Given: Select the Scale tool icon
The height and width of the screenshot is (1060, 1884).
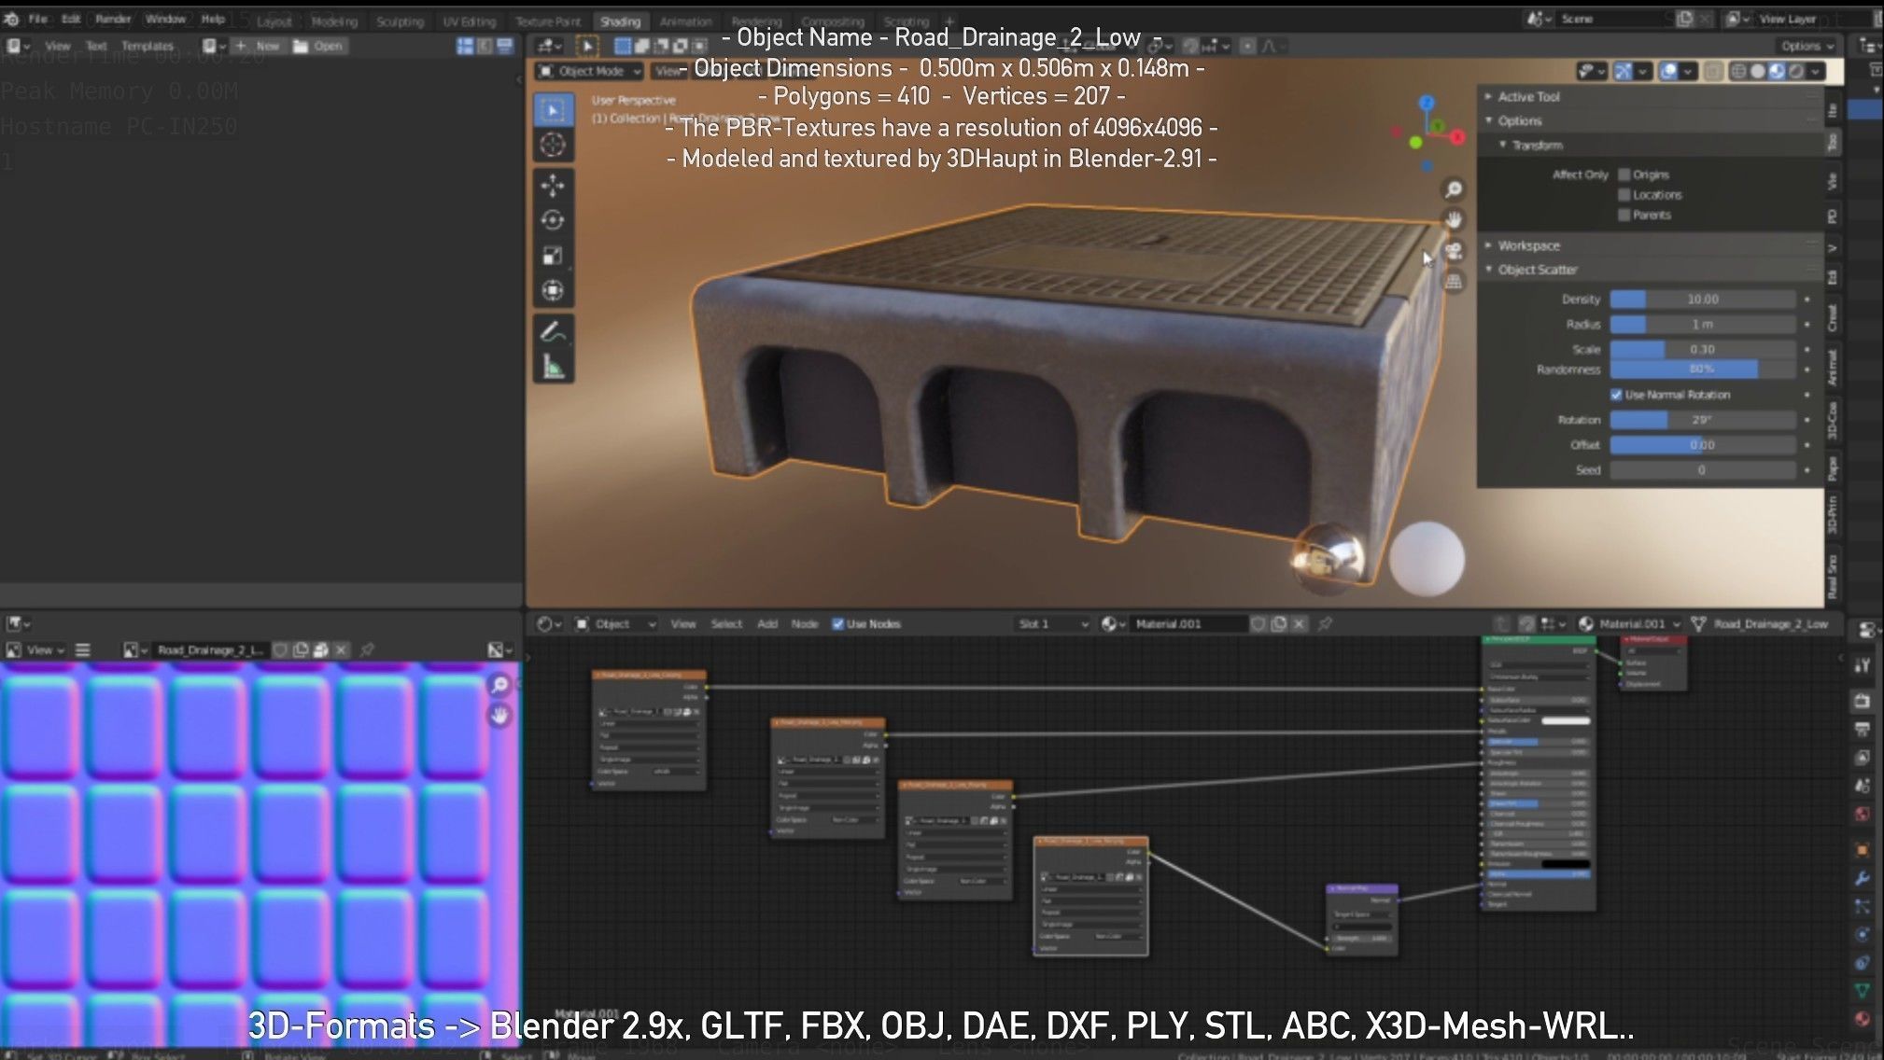Looking at the screenshot, I should click(553, 256).
